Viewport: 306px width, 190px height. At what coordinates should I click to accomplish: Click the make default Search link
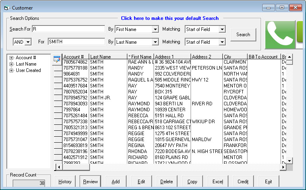tap(170, 18)
